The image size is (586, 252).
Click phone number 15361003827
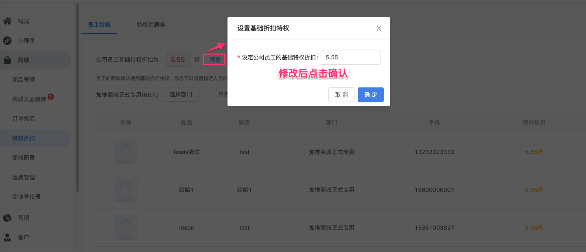pyautogui.click(x=434, y=228)
